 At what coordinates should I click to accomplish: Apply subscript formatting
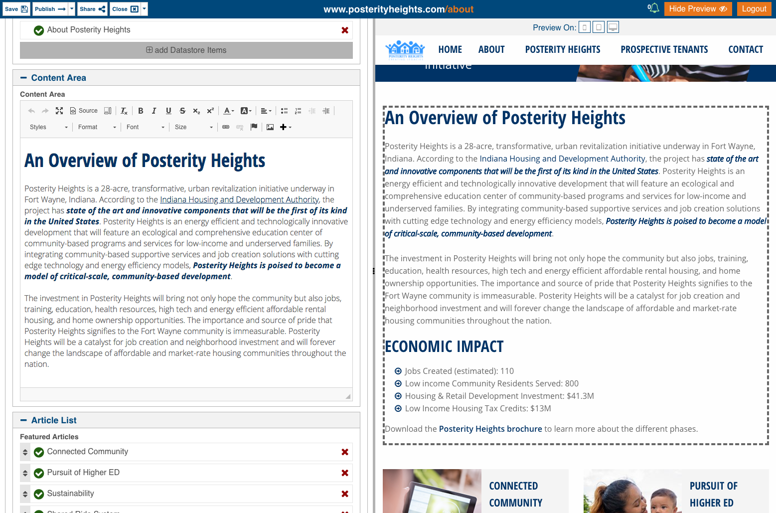[x=196, y=111]
